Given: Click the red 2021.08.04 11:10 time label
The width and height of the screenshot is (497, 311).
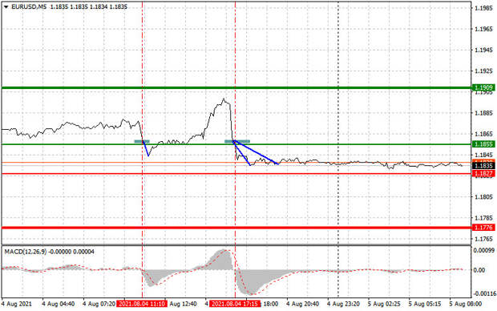Looking at the screenshot, I should tap(142, 304).
